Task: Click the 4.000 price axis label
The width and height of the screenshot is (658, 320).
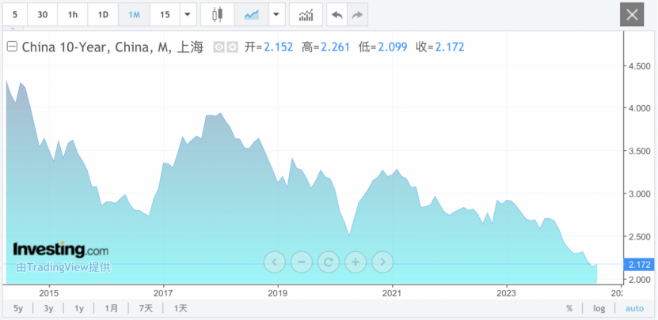Action: point(640,108)
